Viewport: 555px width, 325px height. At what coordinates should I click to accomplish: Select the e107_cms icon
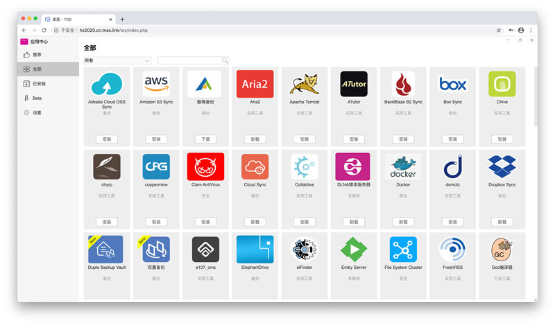(205, 249)
